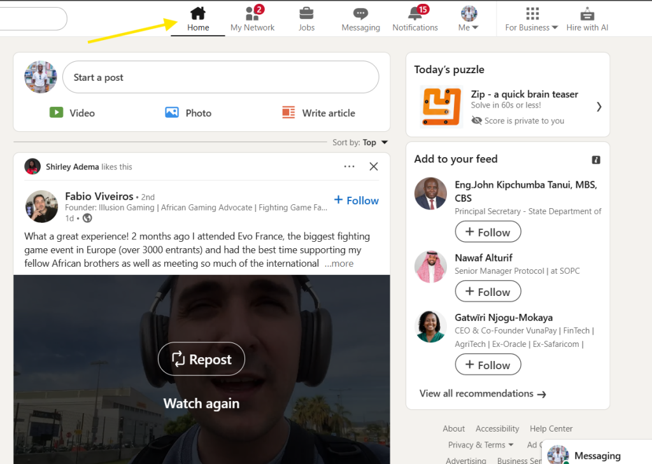The width and height of the screenshot is (652, 464).
Task: Expand the Me profile dropdown
Action: 469,18
